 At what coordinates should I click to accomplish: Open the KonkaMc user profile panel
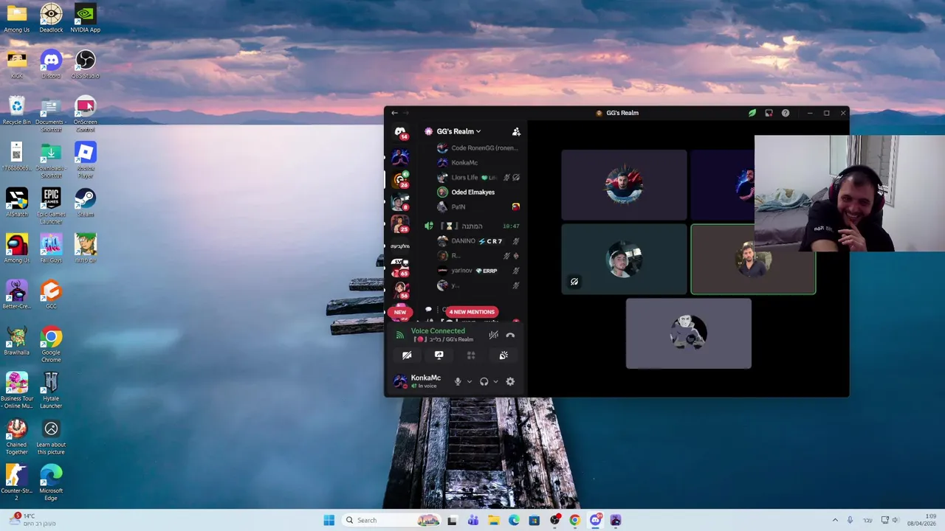tap(419, 381)
